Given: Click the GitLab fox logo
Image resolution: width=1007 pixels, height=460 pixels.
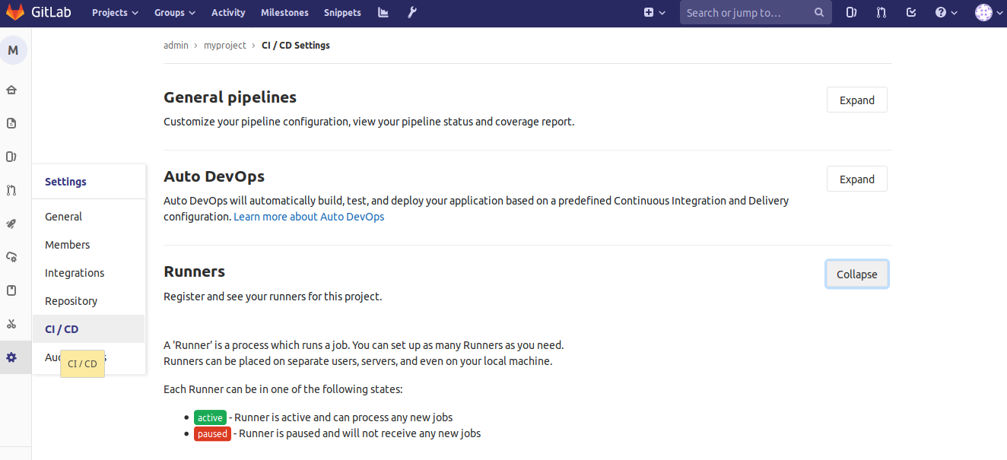Looking at the screenshot, I should pyautogui.click(x=15, y=12).
